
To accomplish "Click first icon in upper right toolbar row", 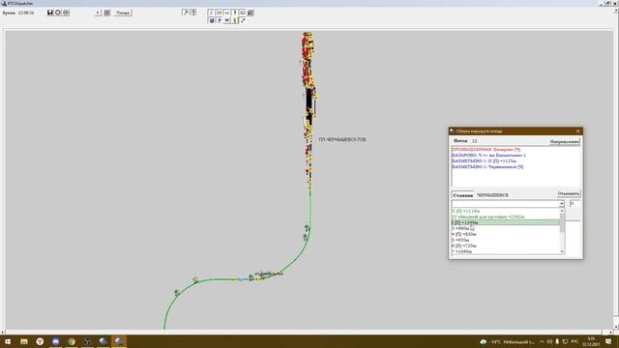I will 211,13.
